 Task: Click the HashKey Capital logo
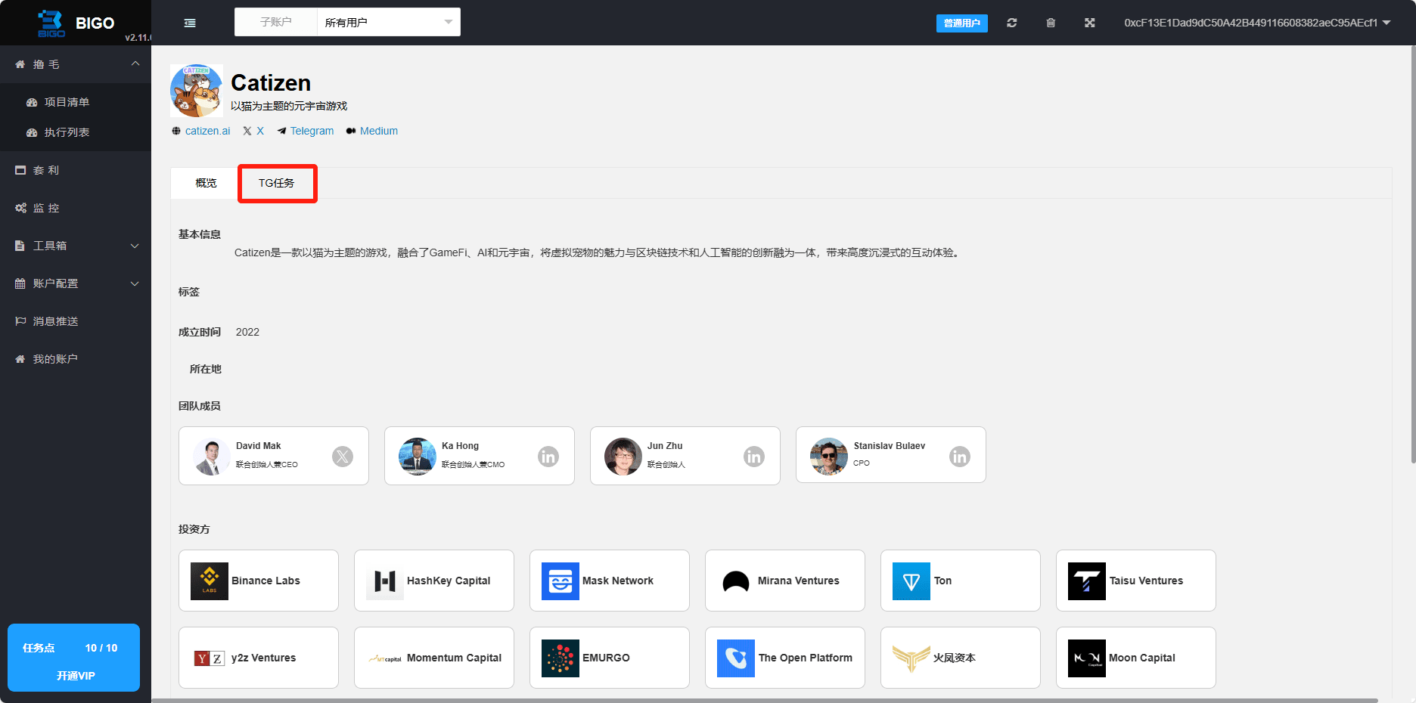(385, 581)
